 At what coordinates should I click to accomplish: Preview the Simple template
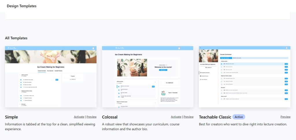91,117
